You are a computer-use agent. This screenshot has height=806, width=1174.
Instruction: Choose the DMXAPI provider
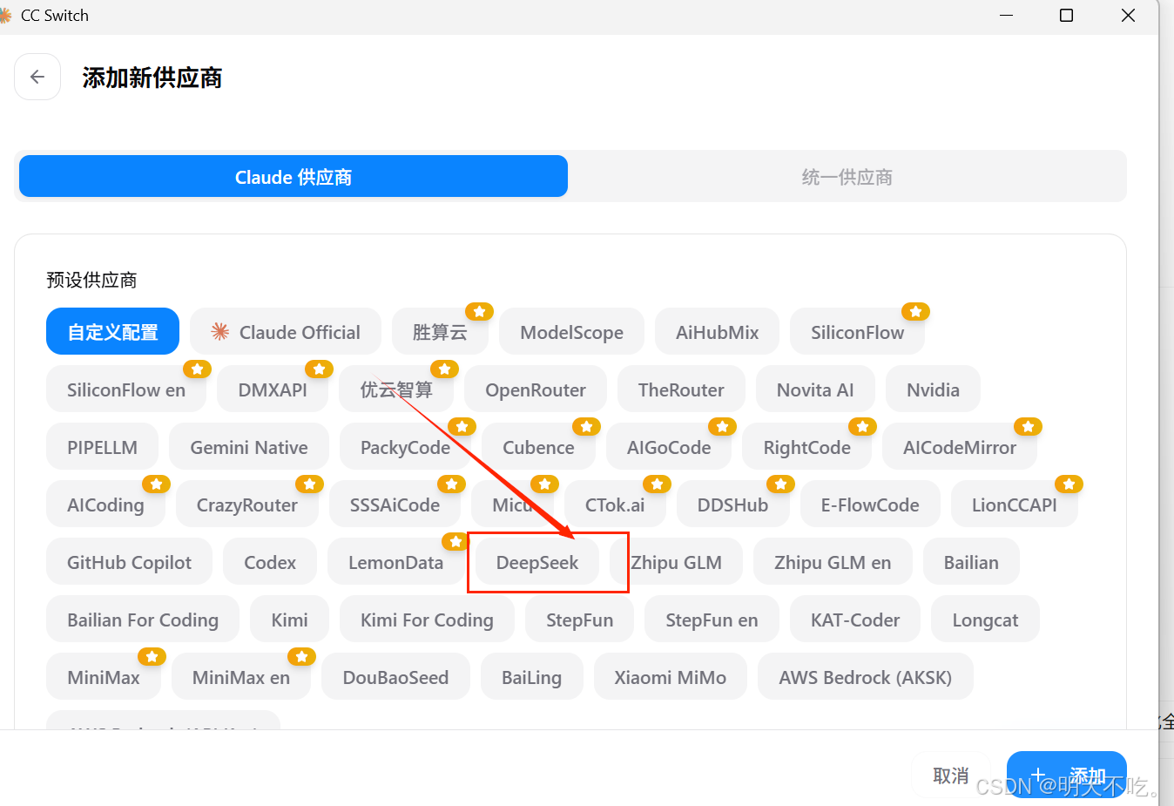pyautogui.click(x=273, y=389)
